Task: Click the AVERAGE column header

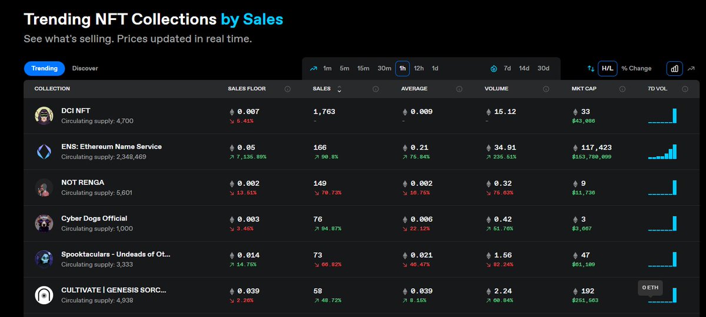Action: [414, 89]
